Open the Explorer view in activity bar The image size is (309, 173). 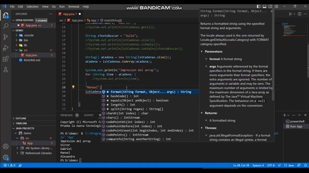pos(5,15)
